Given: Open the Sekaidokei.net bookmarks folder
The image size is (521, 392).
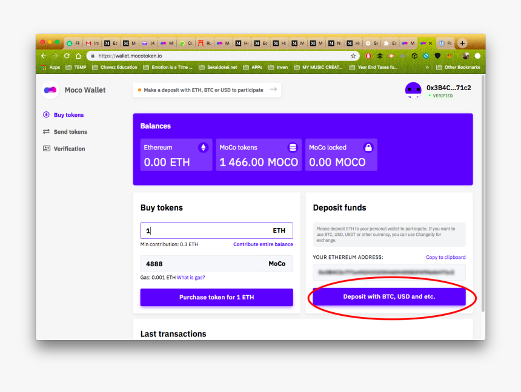Looking at the screenshot, I should click(218, 67).
